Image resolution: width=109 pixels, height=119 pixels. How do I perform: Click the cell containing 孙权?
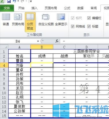coord(20,74)
